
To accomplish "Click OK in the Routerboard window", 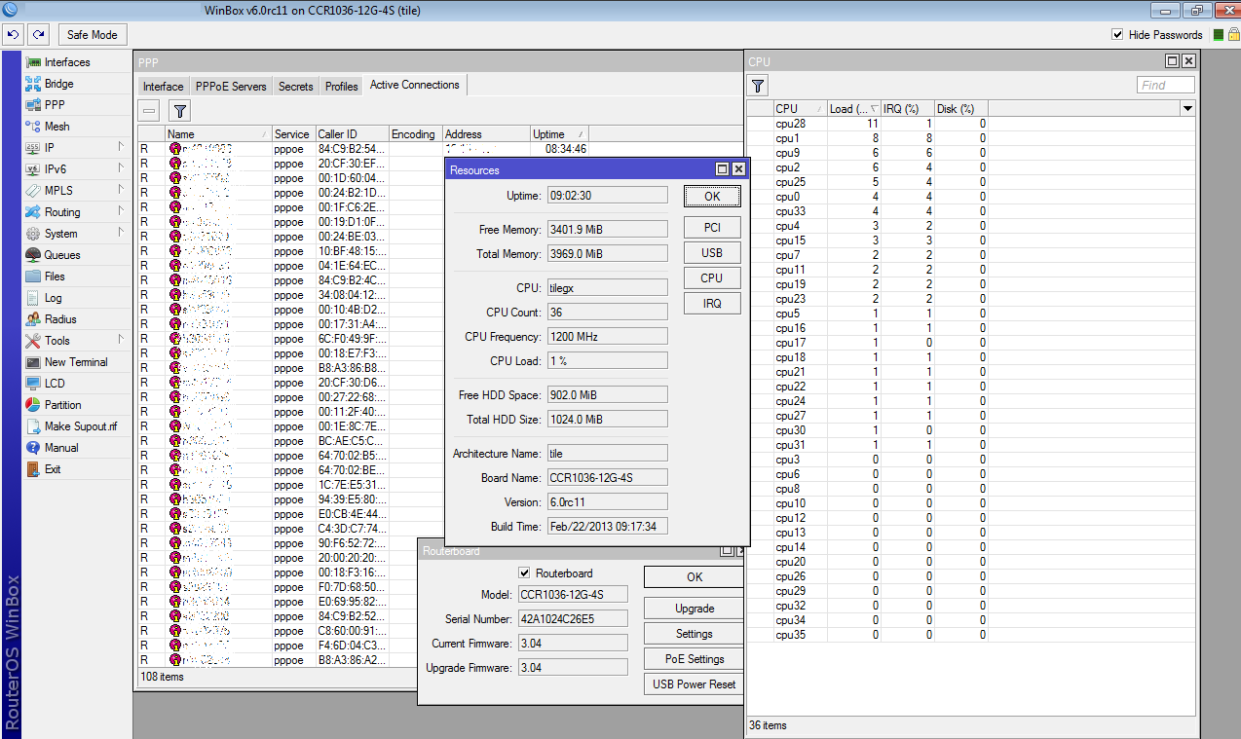I will 694,576.
